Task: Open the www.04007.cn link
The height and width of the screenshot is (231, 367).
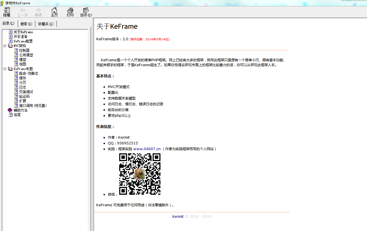Action: tap(147, 149)
